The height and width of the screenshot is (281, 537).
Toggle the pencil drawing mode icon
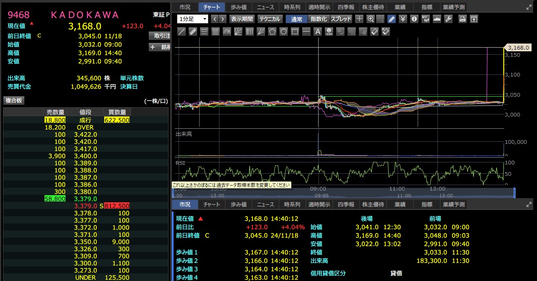pos(392,19)
